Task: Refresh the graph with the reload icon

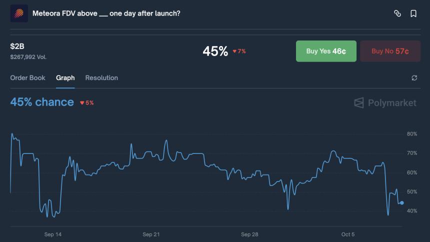Action: (414, 78)
